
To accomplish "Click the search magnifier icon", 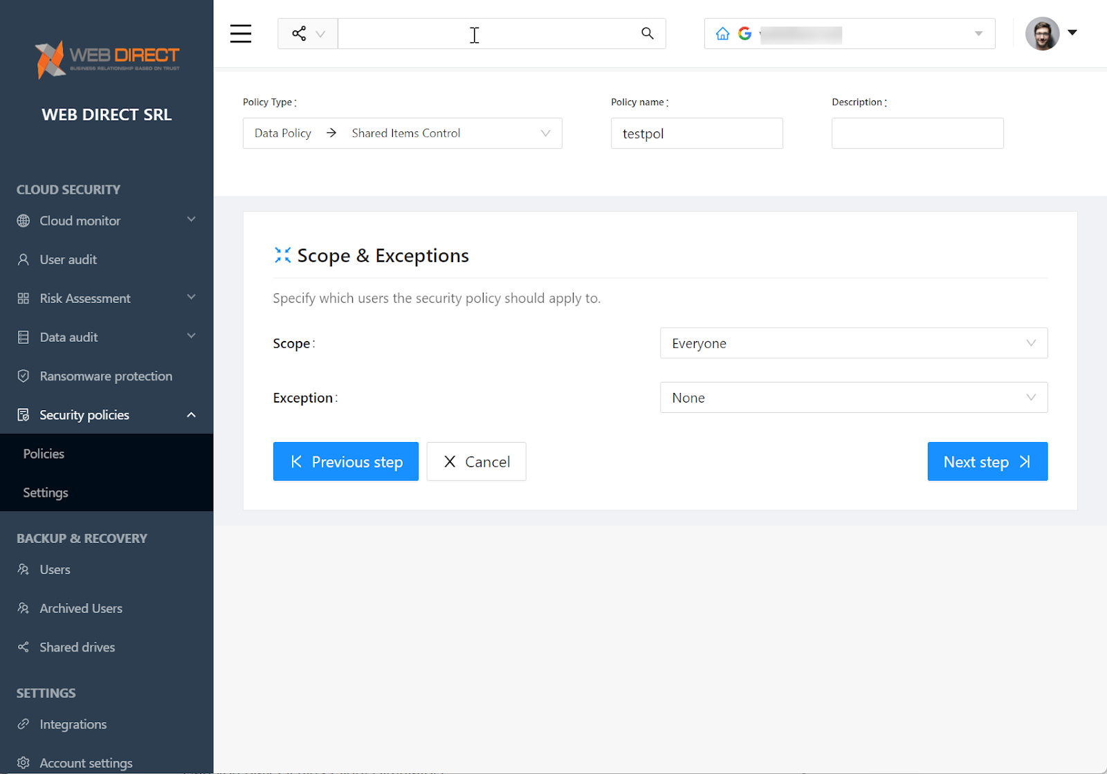I will click(x=647, y=33).
